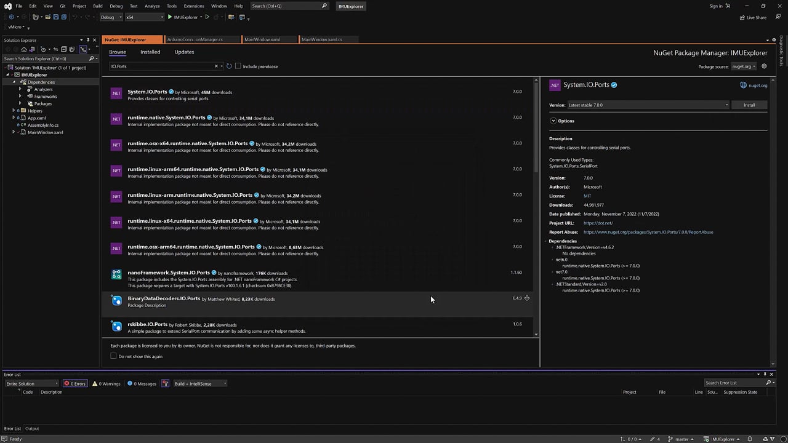Open the MIT license link
Viewport: 788px width, 443px height.
click(x=587, y=196)
